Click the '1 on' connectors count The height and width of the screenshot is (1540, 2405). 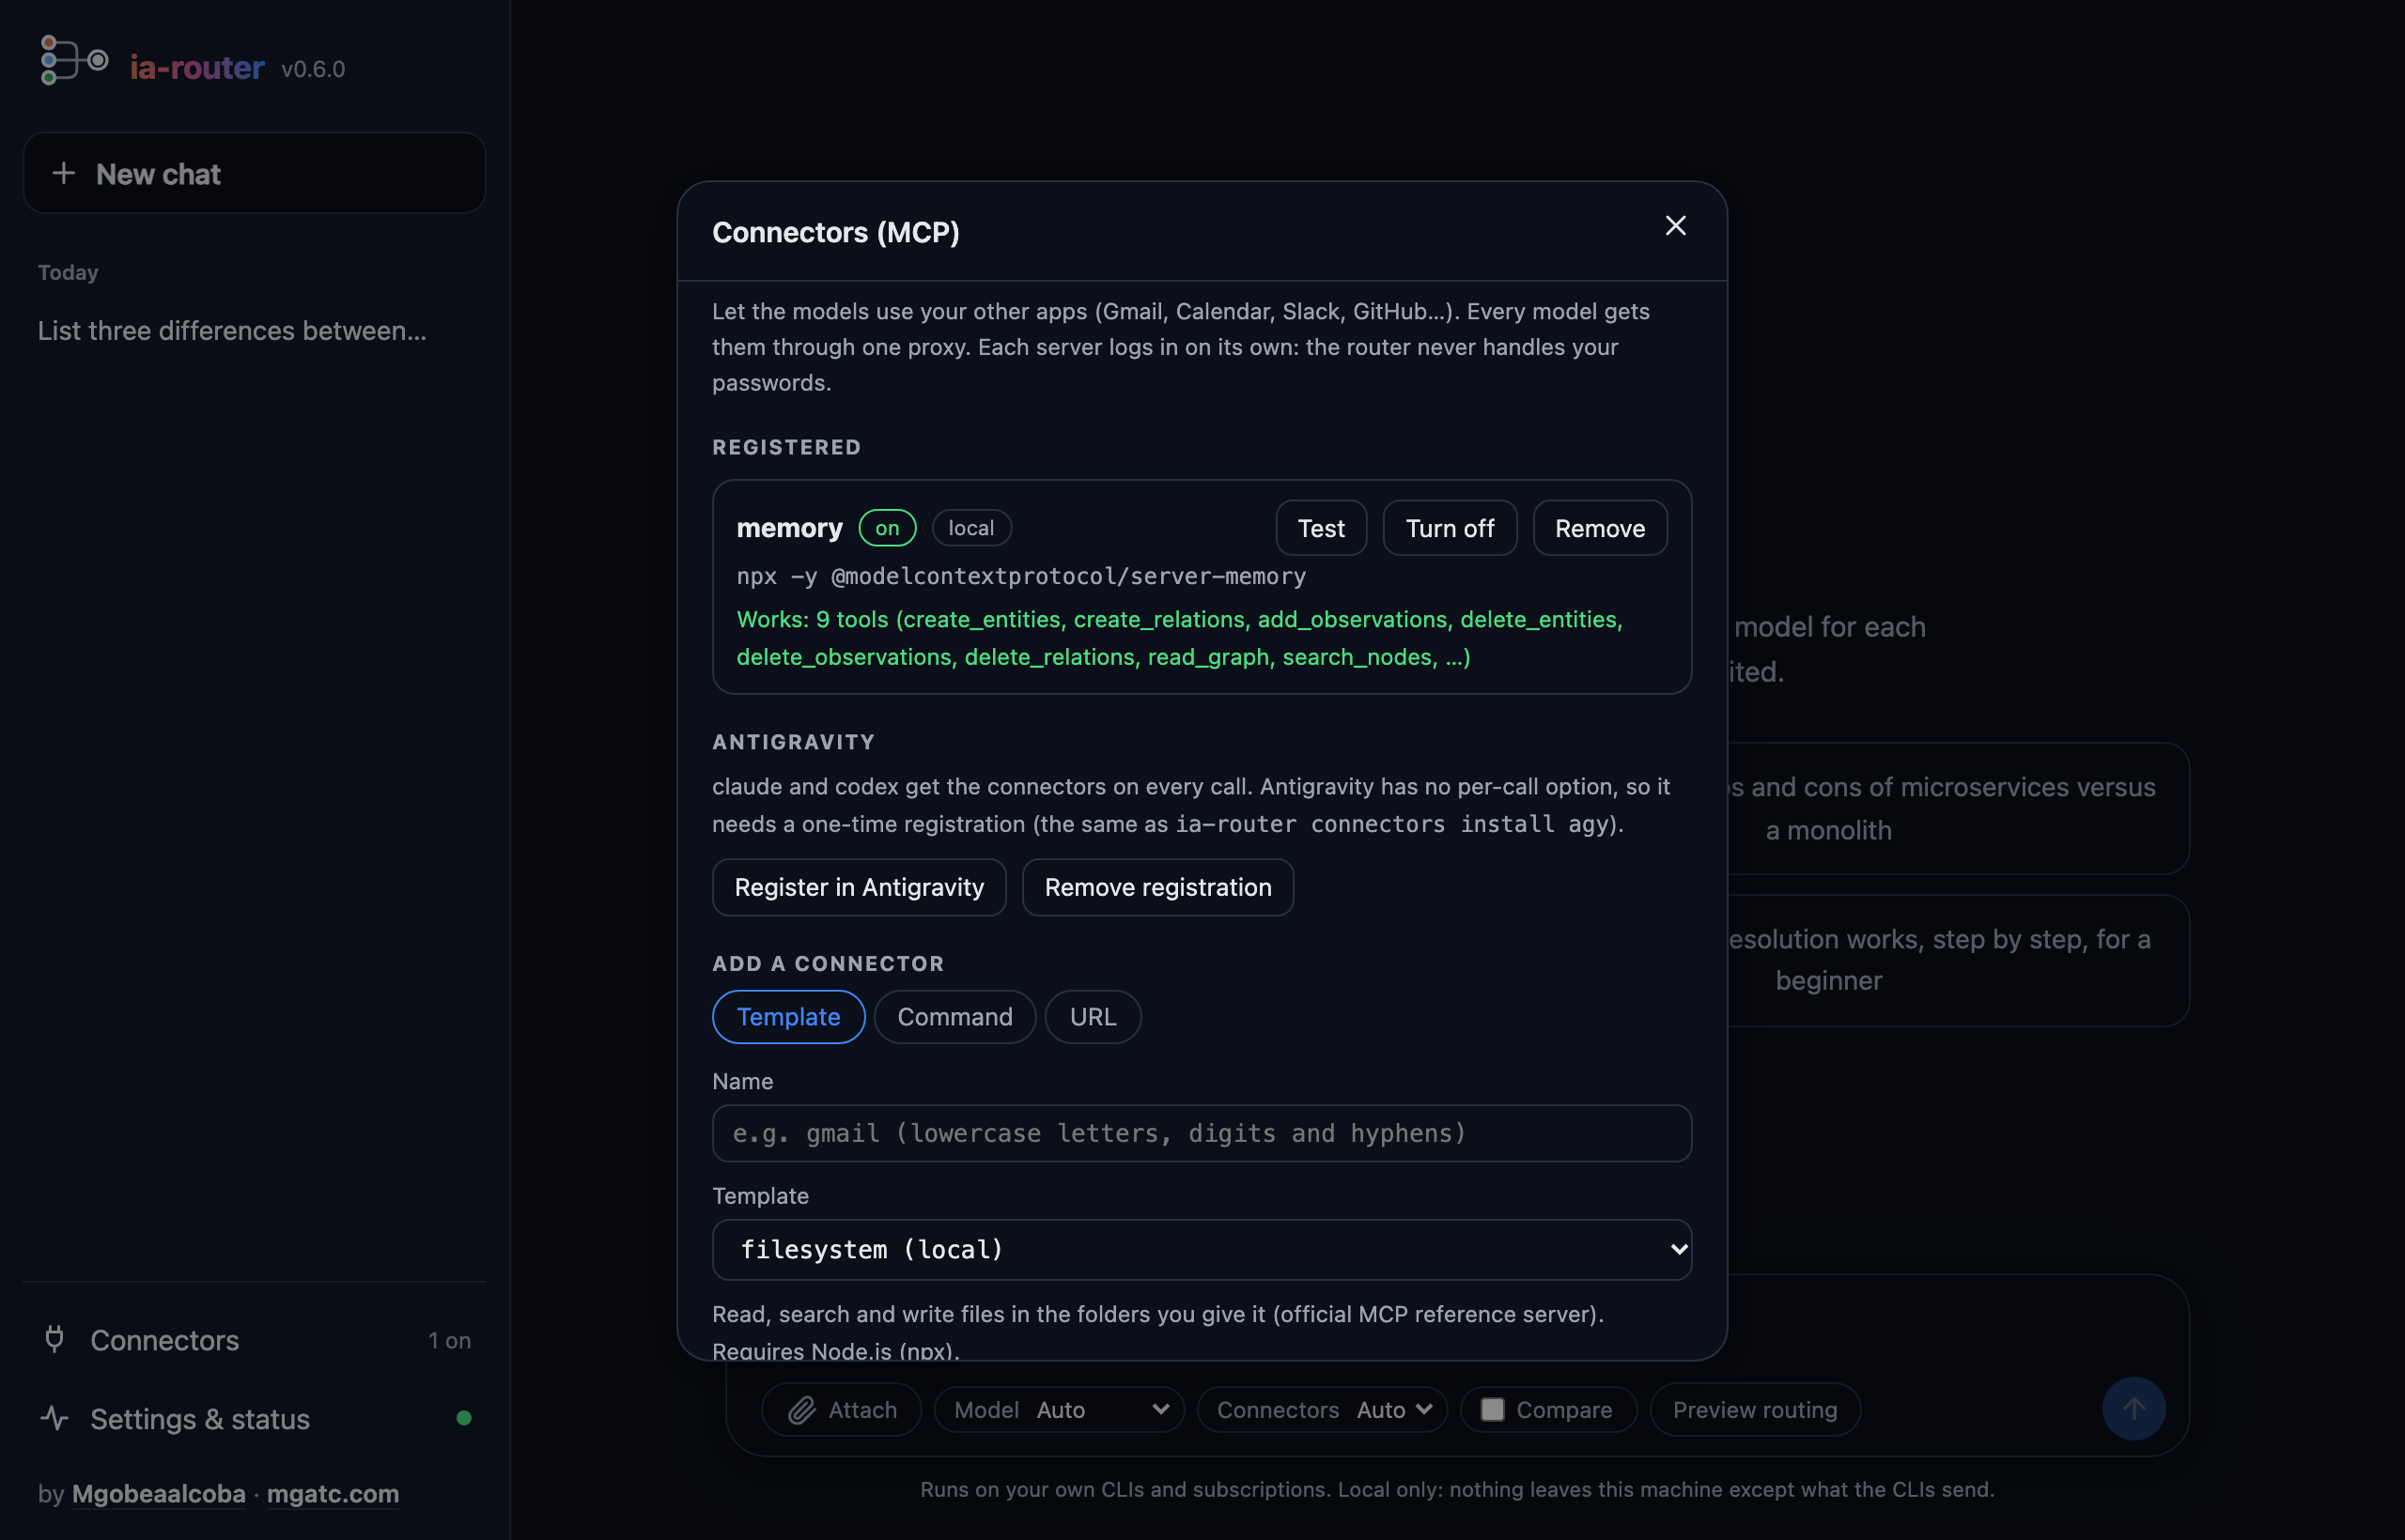449,1340
